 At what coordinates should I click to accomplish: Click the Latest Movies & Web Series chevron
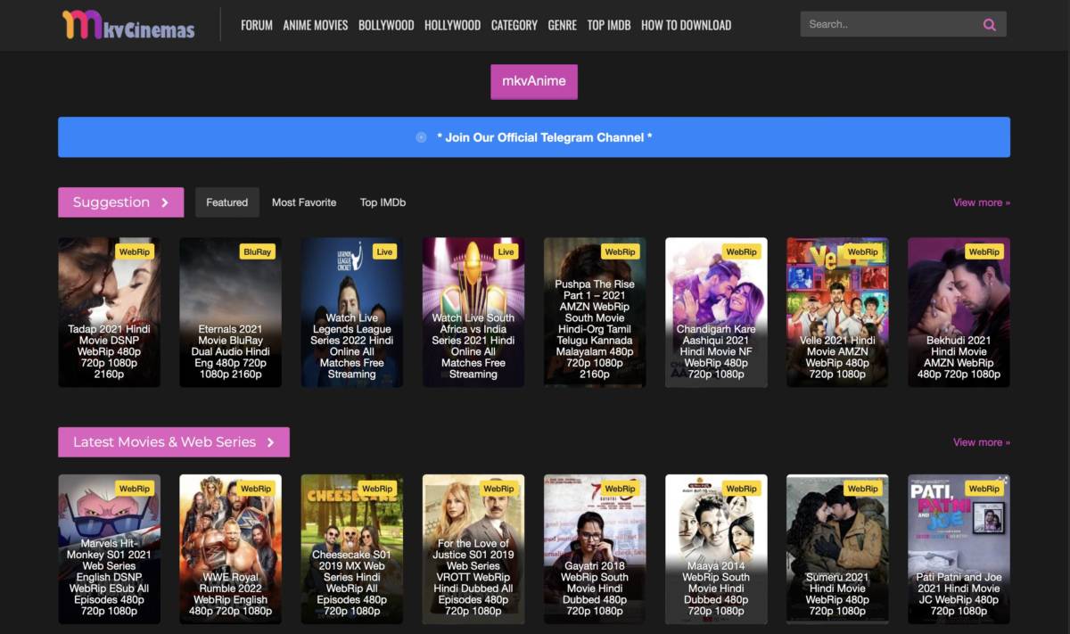(270, 442)
